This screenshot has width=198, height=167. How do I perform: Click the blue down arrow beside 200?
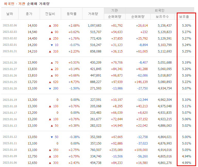coord(50,88)
